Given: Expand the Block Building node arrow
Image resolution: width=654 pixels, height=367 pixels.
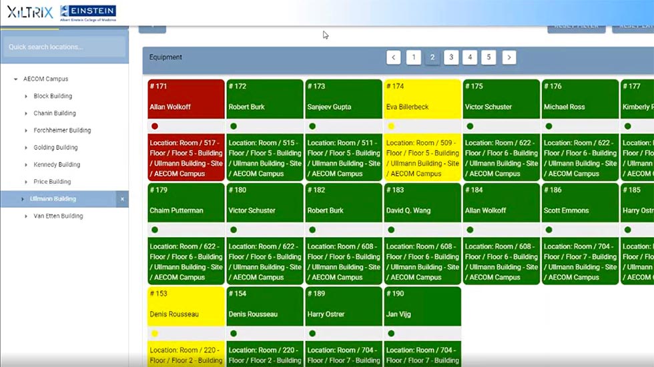Looking at the screenshot, I should click(x=26, y=97).
